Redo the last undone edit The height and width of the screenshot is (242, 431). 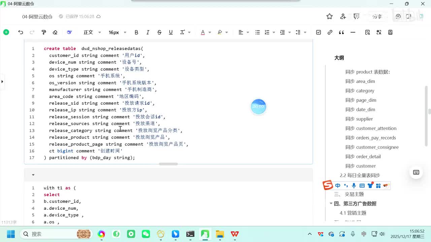(32, 32)
